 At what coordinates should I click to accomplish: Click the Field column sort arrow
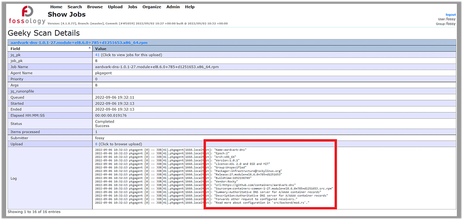click(90, 48)
